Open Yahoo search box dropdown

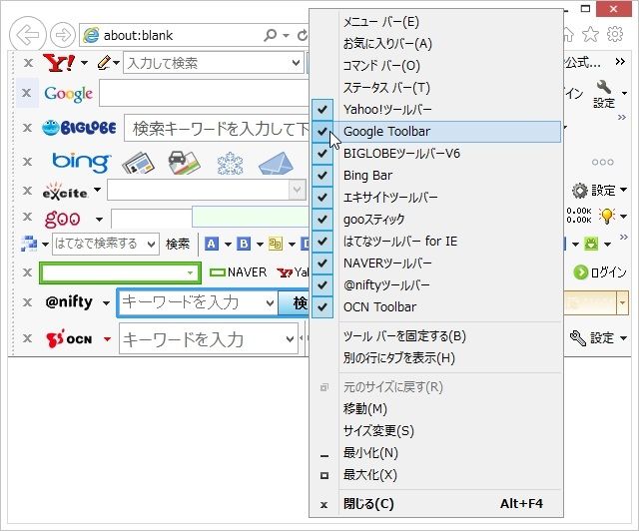(296, 63)
